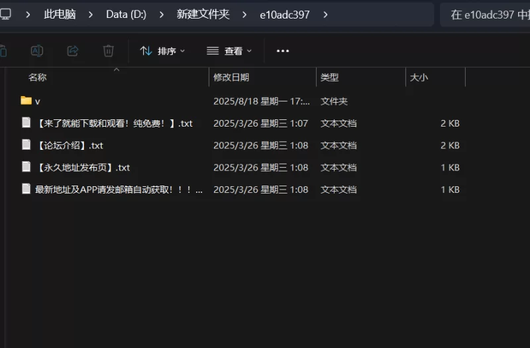Expand chevron after 此电脑 breadcrumb
The image size is (530, 348).
[91, 15]
